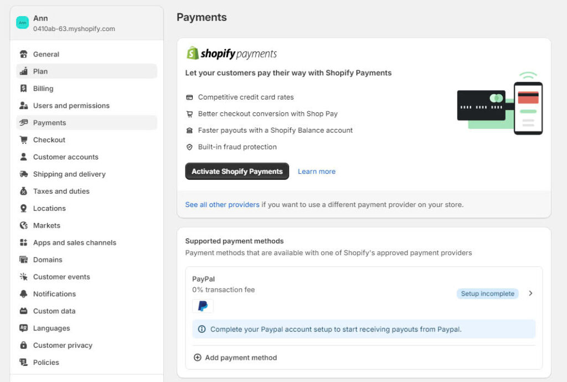Image resolution: width=567 pixels, height=382 pixels.
Task: Follow the Learn more link
Action: point(316,171)
